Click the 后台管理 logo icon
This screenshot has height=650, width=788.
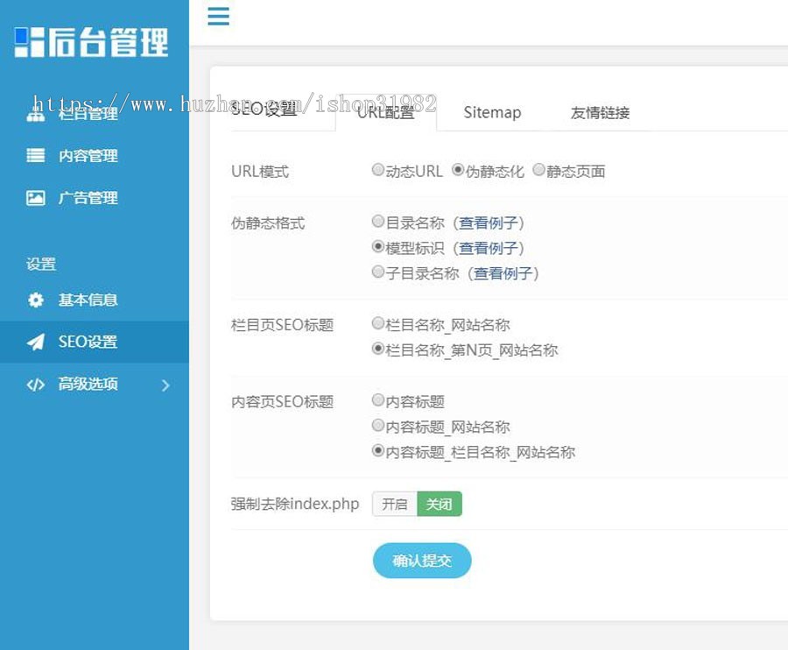coord(29,42)
